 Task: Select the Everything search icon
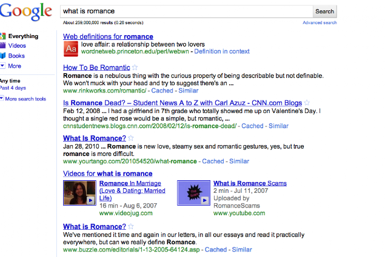coord(3,36)
